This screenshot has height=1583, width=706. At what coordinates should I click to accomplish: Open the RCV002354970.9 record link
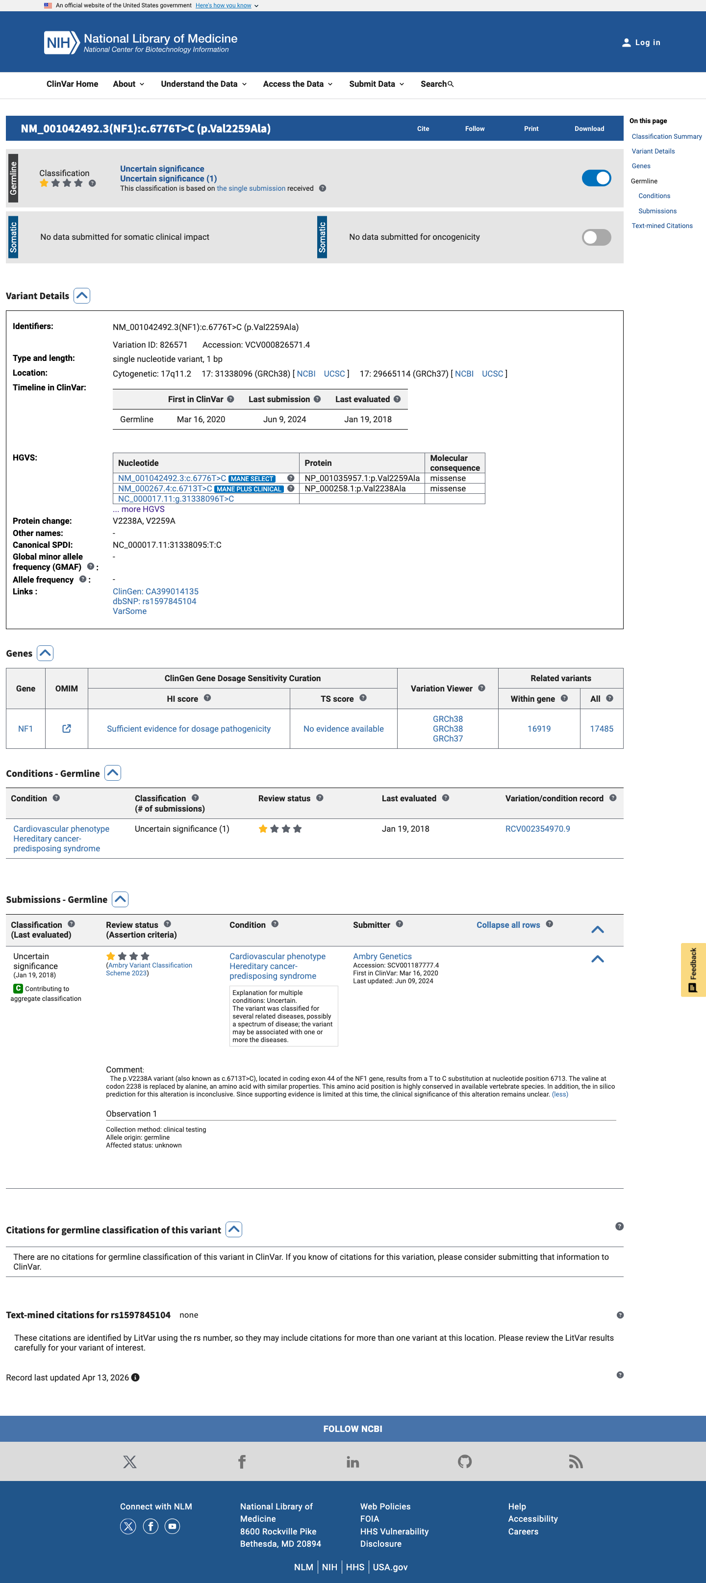click(538, 829)
